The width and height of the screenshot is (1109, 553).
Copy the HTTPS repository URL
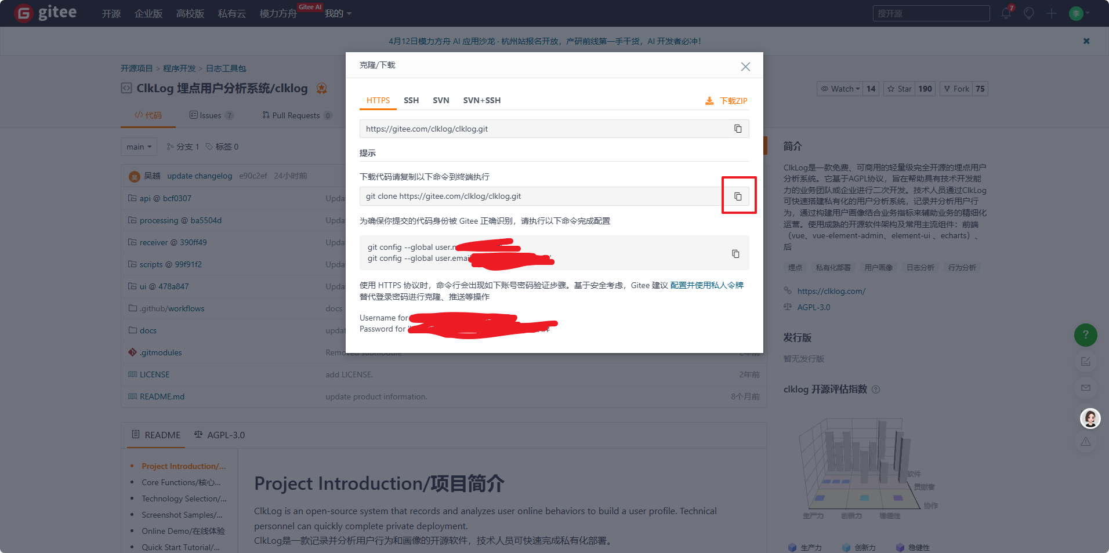[x=738, y=129]
